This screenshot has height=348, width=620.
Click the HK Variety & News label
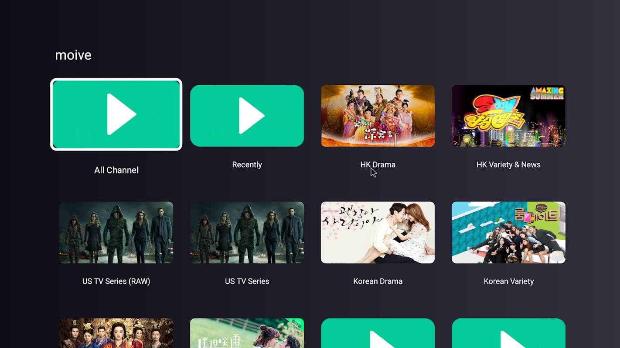click(508, 164)
